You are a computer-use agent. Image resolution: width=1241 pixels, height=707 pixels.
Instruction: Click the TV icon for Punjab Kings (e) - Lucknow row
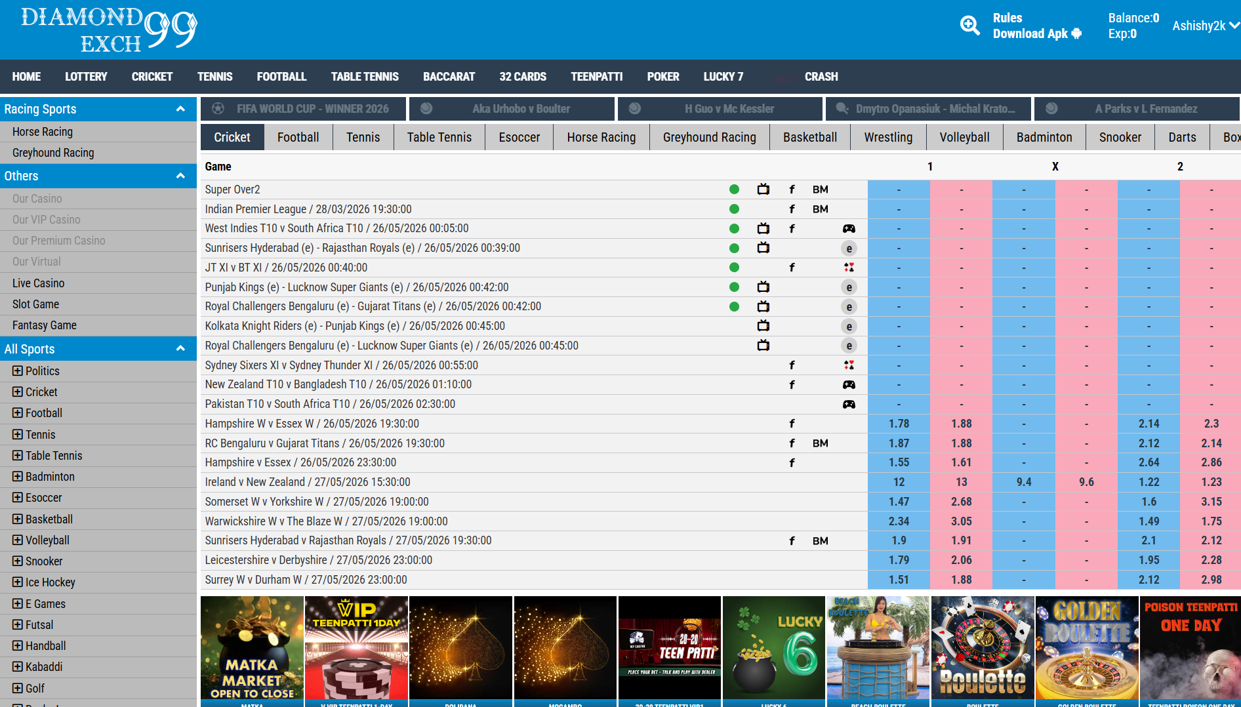click(763, 287)
